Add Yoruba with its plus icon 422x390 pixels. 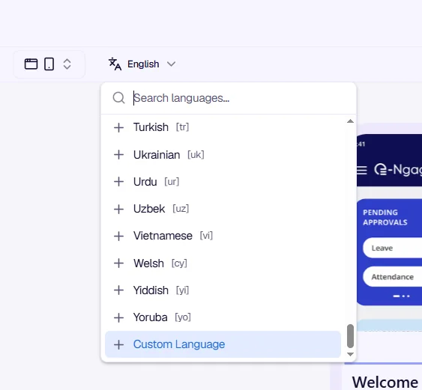pyautogui.click(x=118, y=317)
